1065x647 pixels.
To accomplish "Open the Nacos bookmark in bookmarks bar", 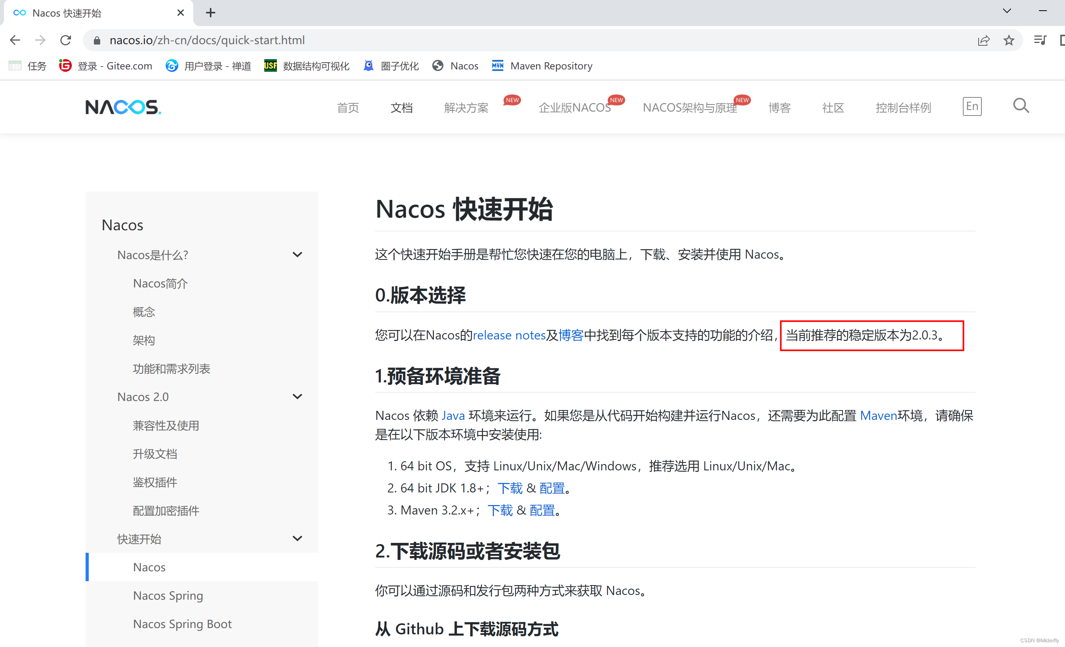I will [455, 66].
